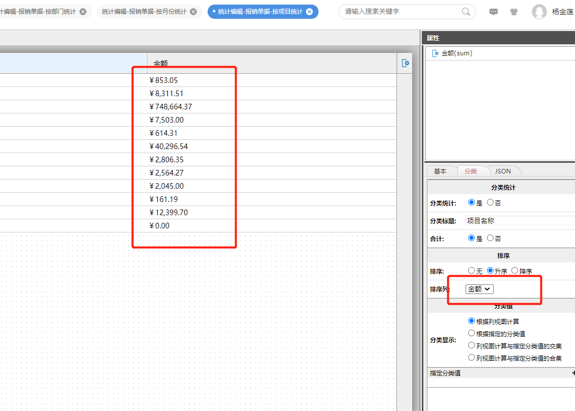The image size is (575, 411).
Task: Edit the 分类标题 field 项目名称
Action: pos(520,221)
